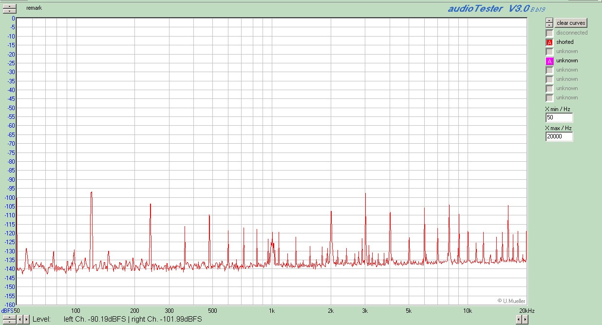The width and height of the screenshot is (602, 325).
Task: Click the left arrow below 20kHz
Action: (x=519, y=320)
